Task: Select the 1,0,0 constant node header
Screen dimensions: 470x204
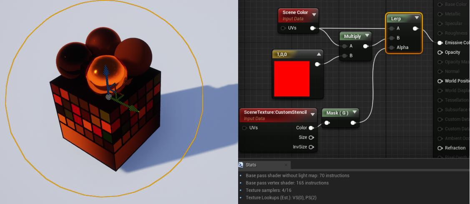Action: click(297, 55)
